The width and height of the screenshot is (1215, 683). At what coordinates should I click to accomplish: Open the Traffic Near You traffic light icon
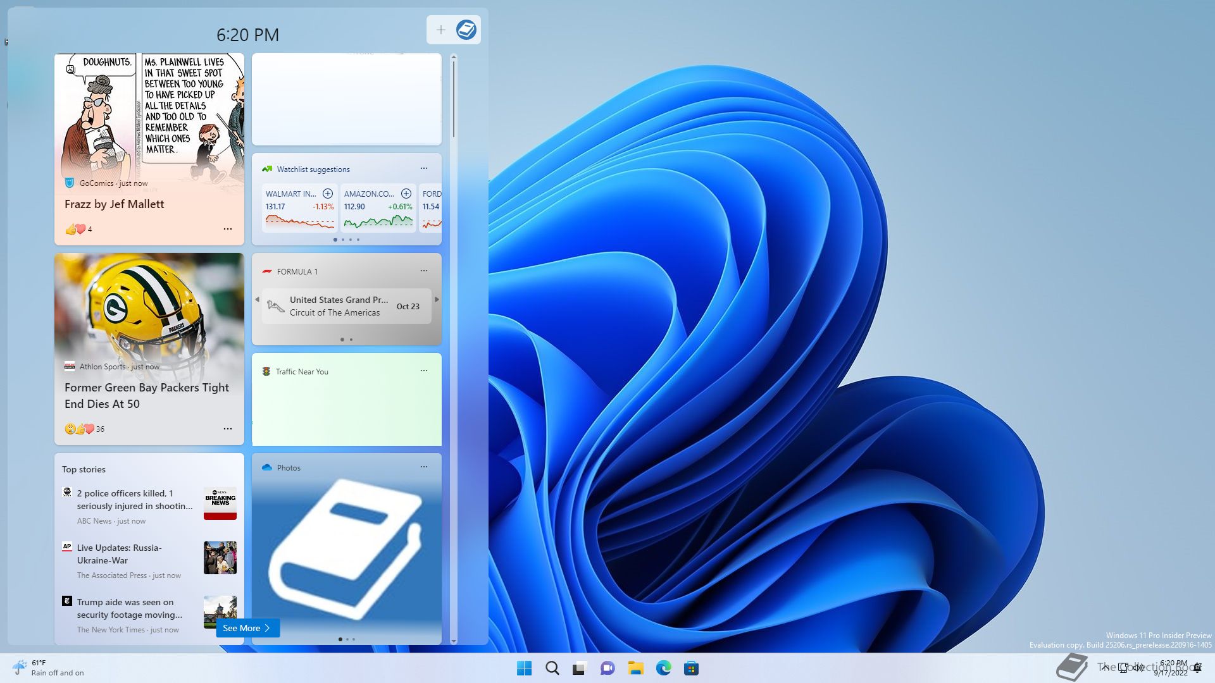(266, 371)
